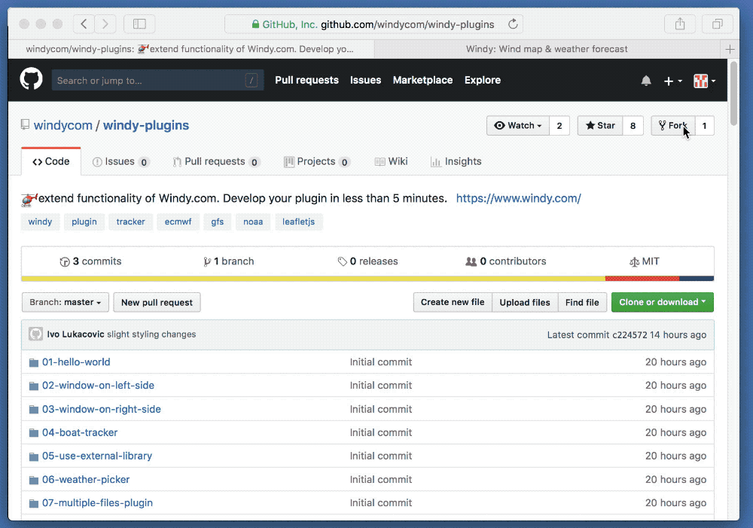Image resolution: width=753 pixels, height=528 pixels.
Task: Click Pull requests in top navigation
Action: (307, 81)
